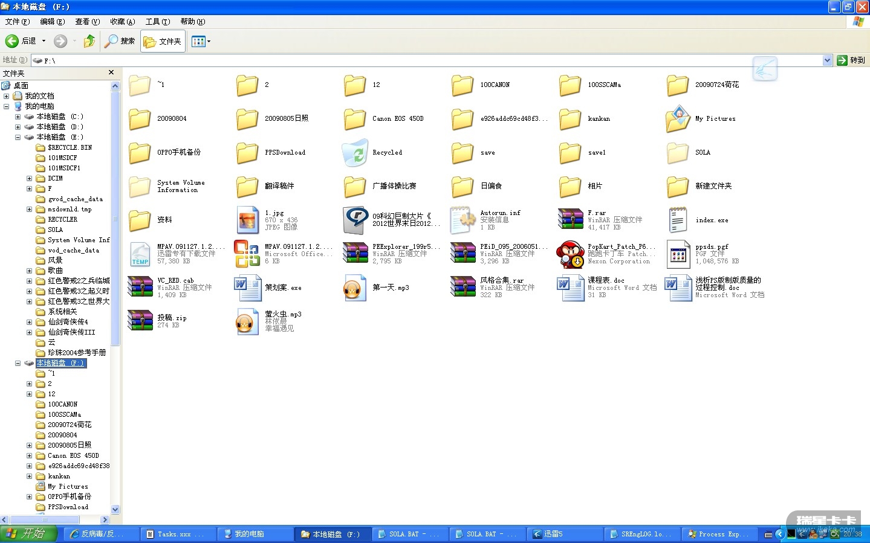Toggle the 文件夹 folders pane button
This screenshot has width=870, height=543.
(163, 41)
